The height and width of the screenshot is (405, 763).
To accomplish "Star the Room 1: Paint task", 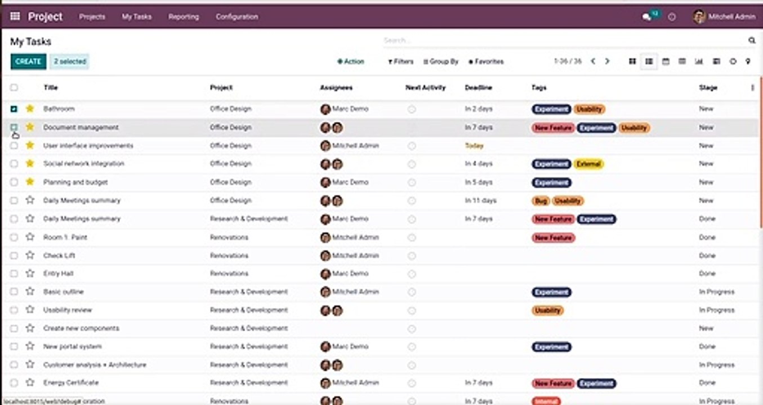I will 30,237.
